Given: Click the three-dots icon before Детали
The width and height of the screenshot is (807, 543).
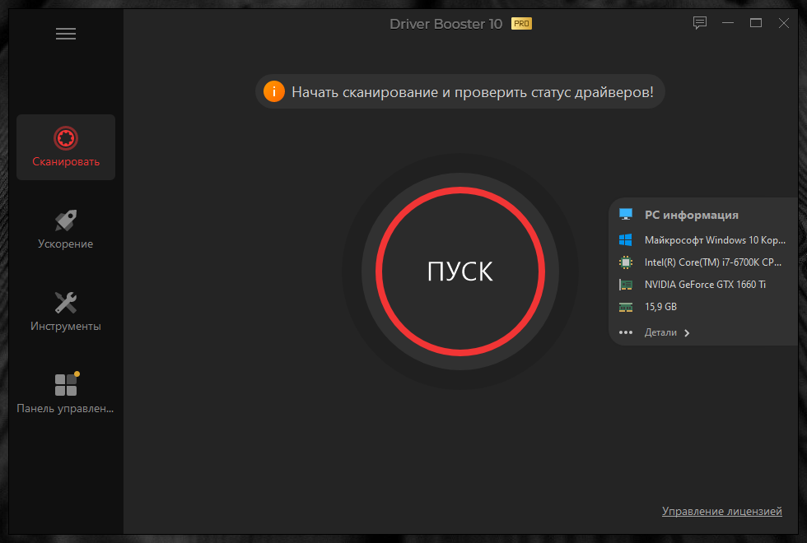Looking at the screenshot, I should coord(627,332).
